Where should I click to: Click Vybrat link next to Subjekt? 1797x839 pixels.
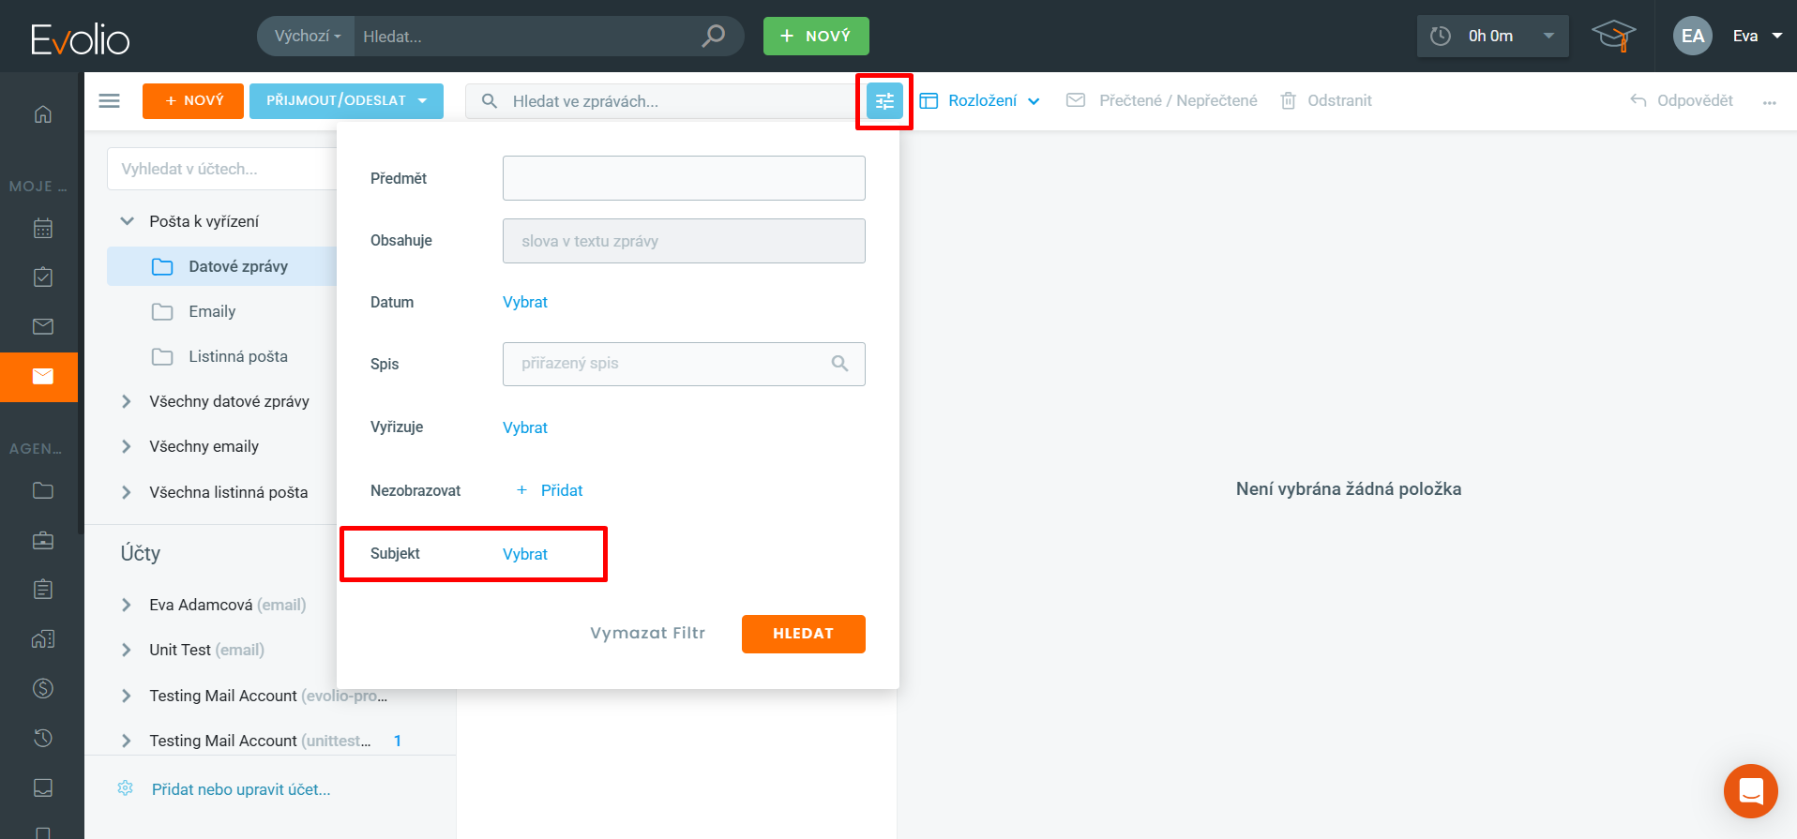[x=525, y=554]
